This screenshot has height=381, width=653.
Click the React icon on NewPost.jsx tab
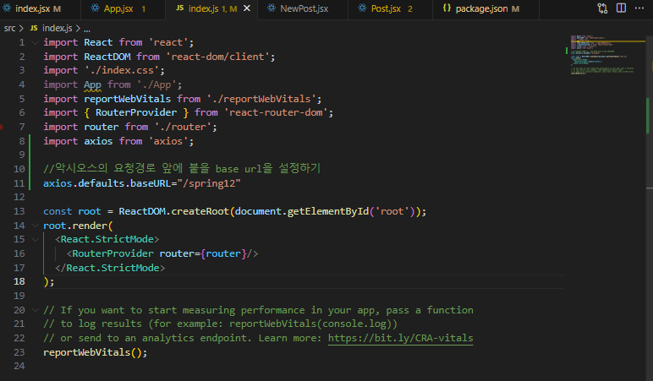[x=272, y=8]
